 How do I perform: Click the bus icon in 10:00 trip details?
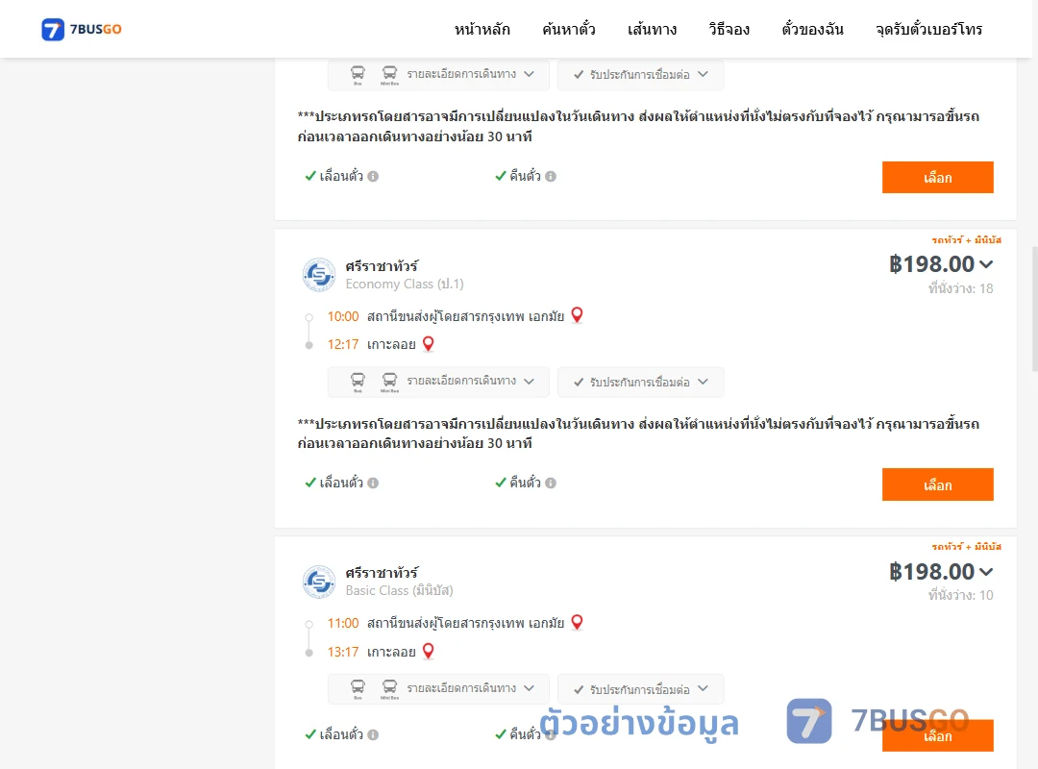pyautogui.click(x=358, y=382)
